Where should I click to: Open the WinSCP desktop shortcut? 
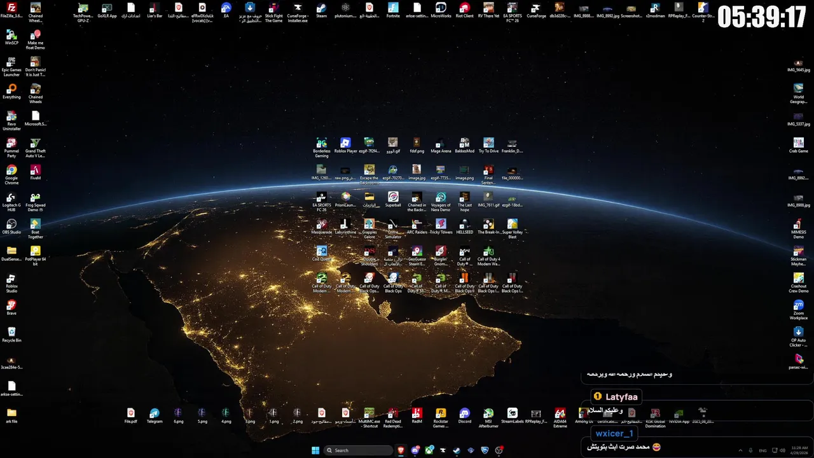click(11, 37)
